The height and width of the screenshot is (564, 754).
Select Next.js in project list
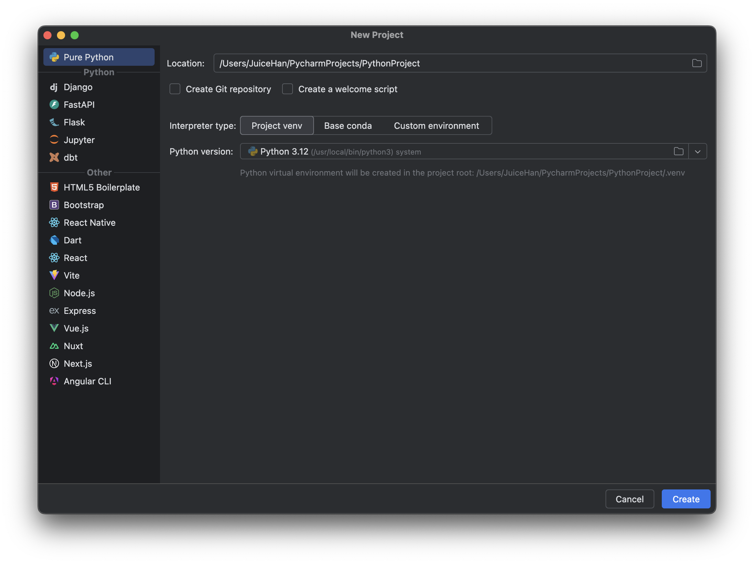point(78,364)
